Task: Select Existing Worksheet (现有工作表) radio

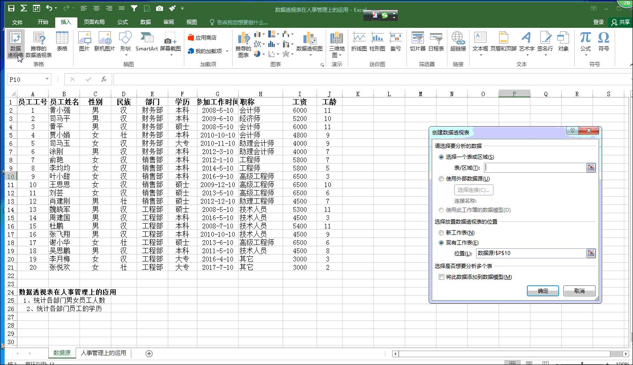Action: (441, 243)
